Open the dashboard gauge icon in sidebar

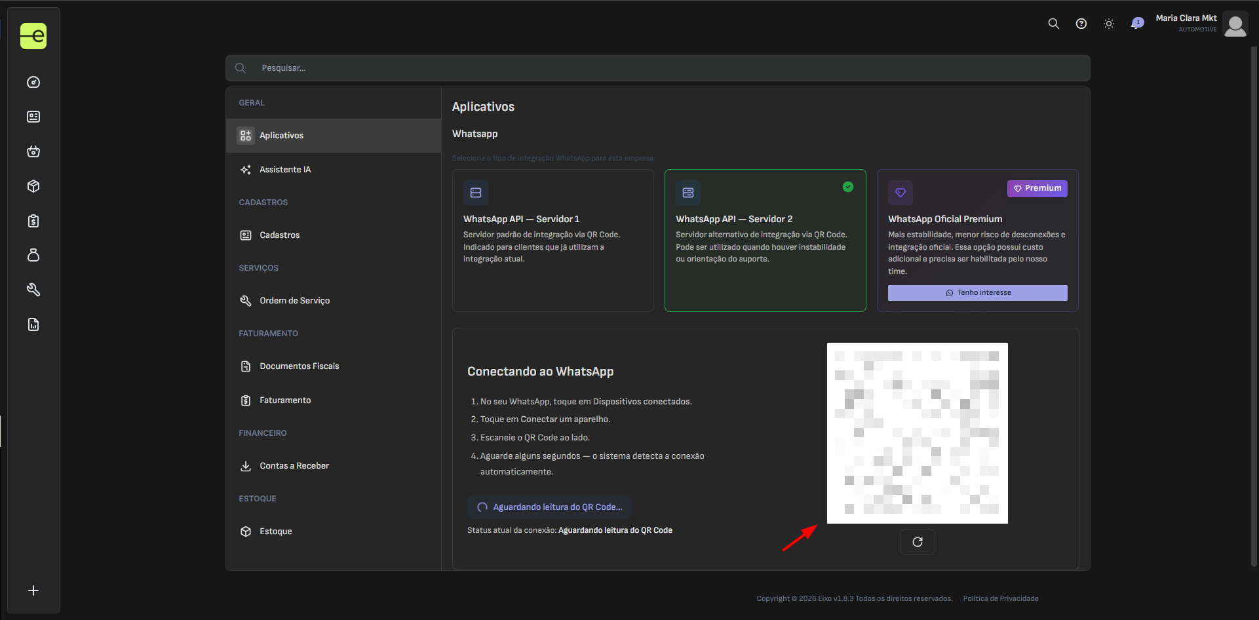[33, 83]
